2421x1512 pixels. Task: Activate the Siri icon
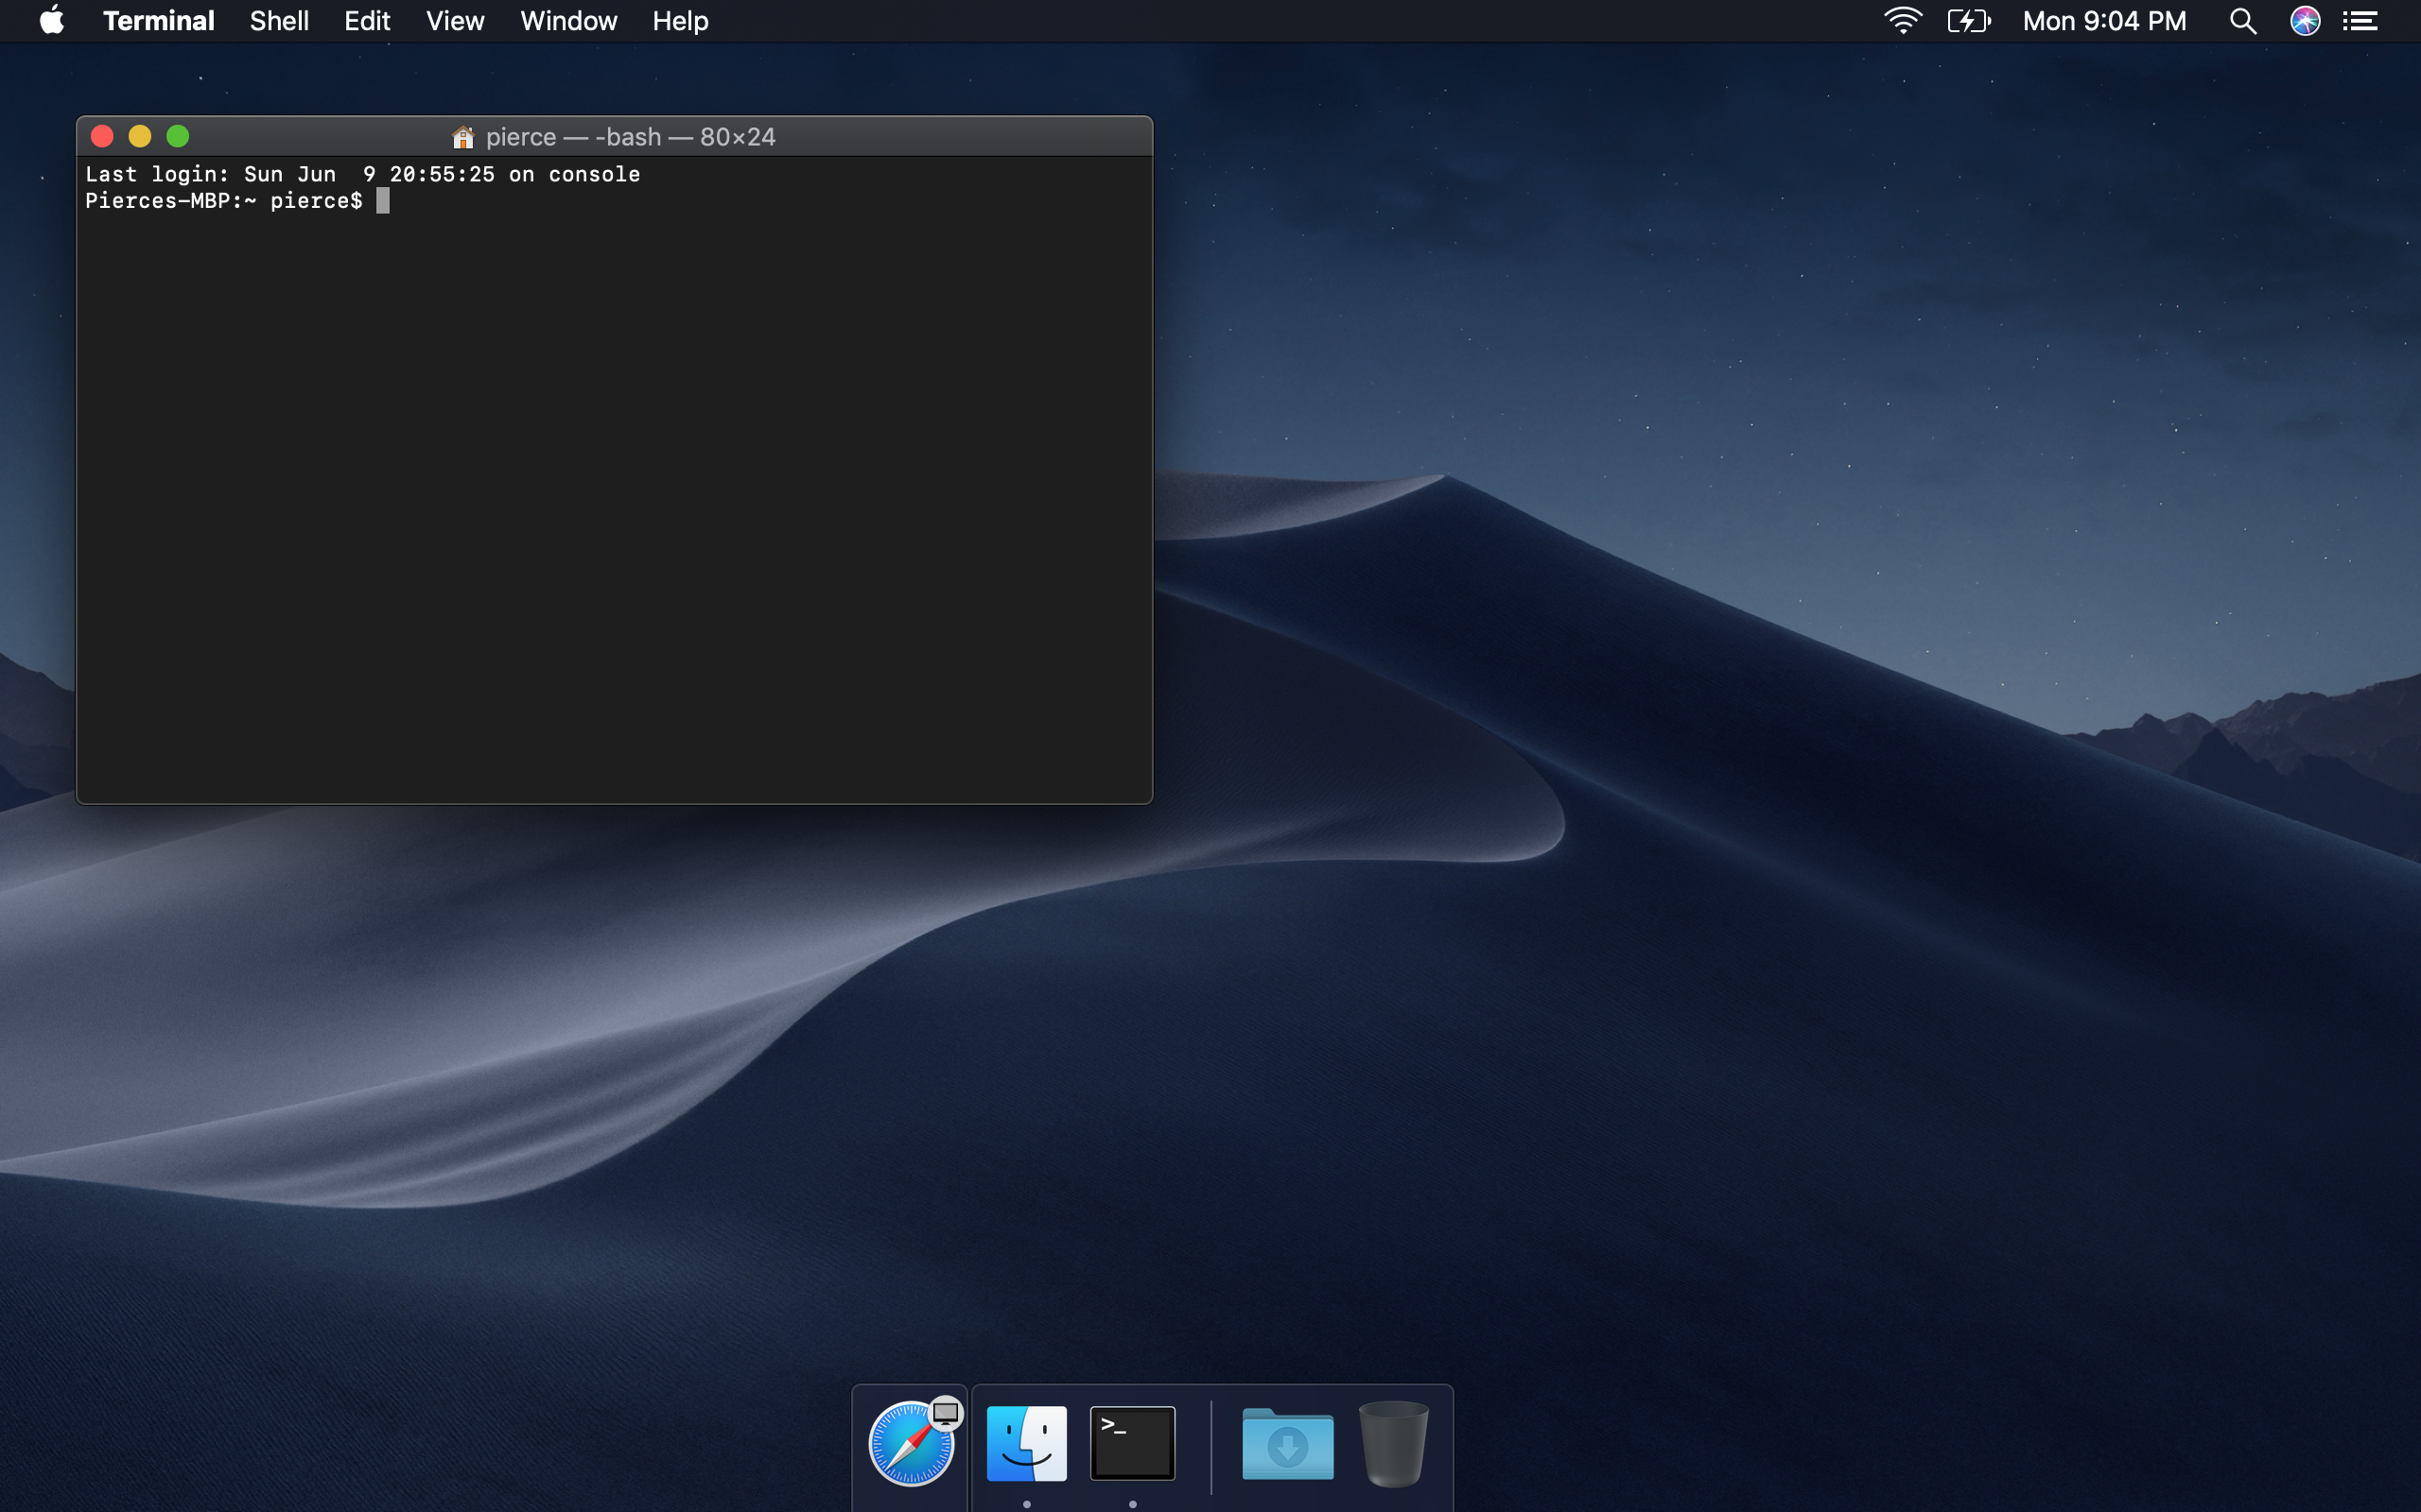2305,21
